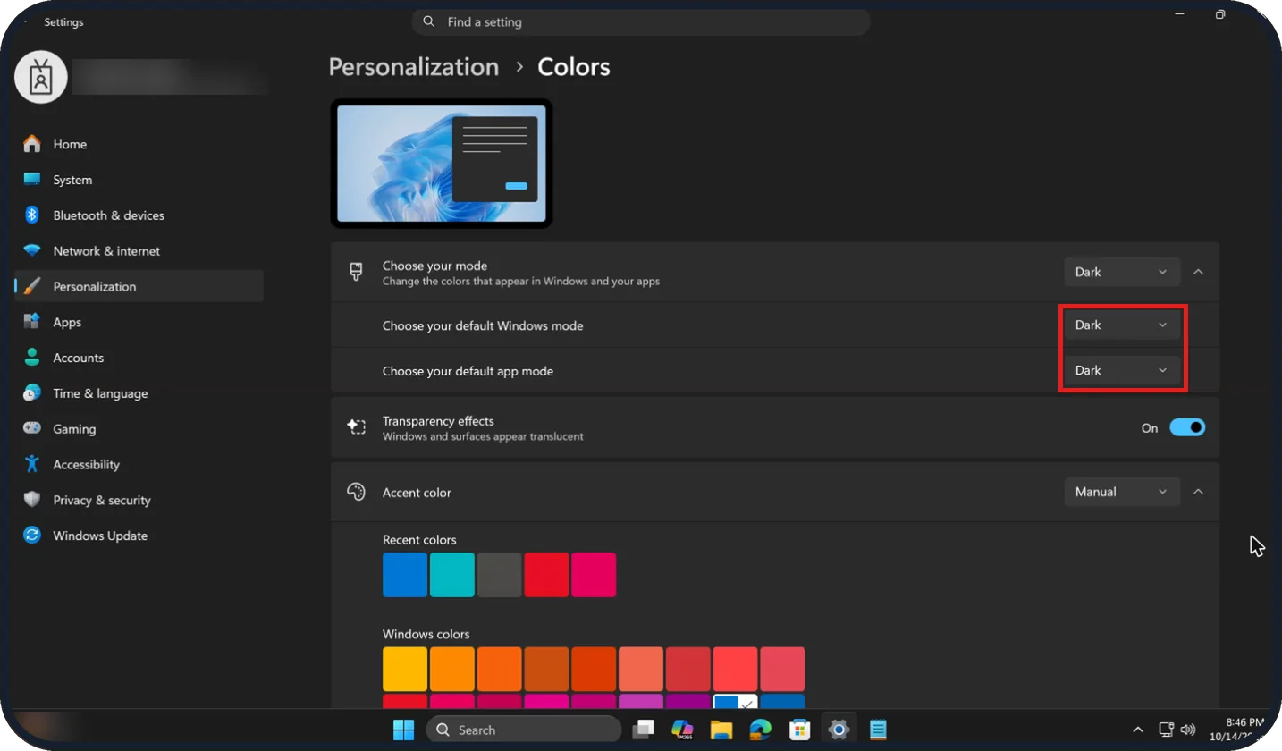Click the desktop preview thumbnail

click(442, 164)
